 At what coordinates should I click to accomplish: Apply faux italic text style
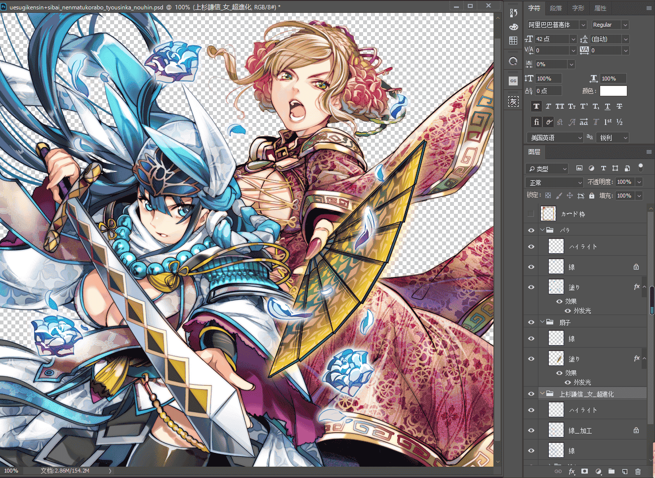pyautogui.click(x=548, y=106)
